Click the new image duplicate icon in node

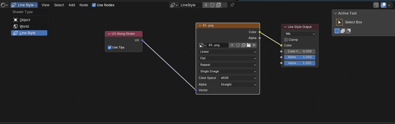click(x=243, y=45)
